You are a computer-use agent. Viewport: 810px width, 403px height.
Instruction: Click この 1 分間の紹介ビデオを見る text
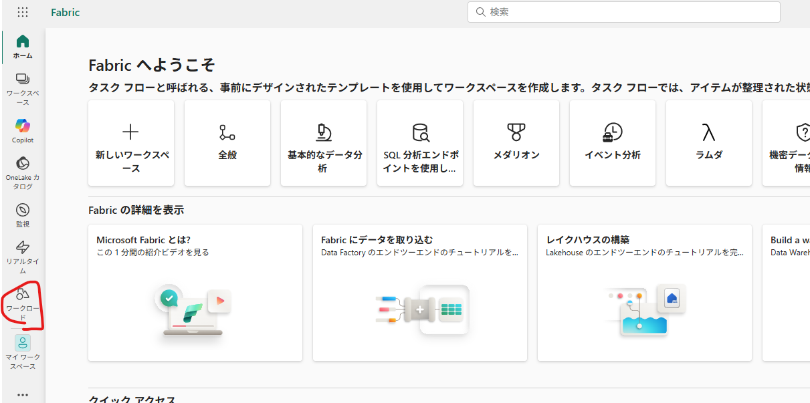pyautogui.click(x=153, y=252)
